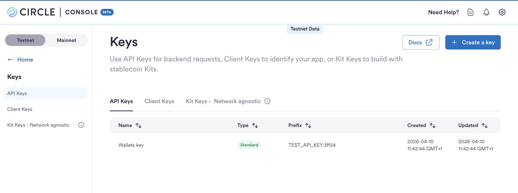Select the Client Keys tab
This screenshot has width=518, height=193.
(x=159, y=101)
